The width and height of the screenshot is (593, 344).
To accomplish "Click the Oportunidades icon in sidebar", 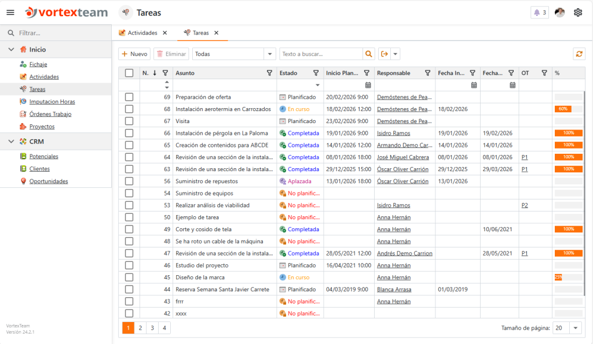I will (23, 182).
